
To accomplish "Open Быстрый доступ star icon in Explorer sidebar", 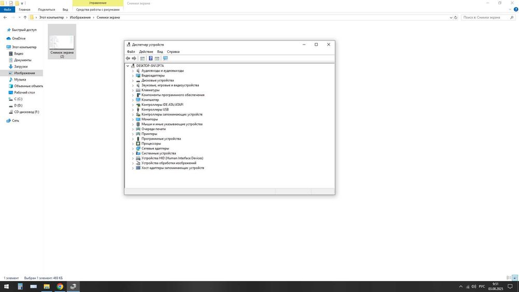I will pyautogui.click(x=9, y=30).
